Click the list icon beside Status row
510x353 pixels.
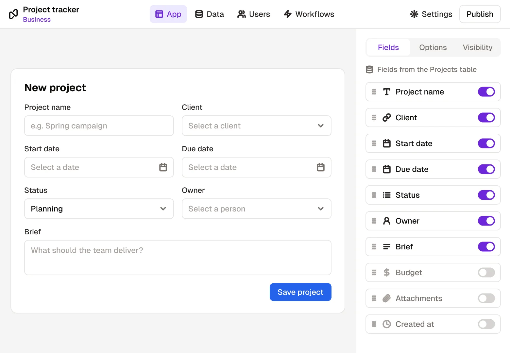pos(387,195)
